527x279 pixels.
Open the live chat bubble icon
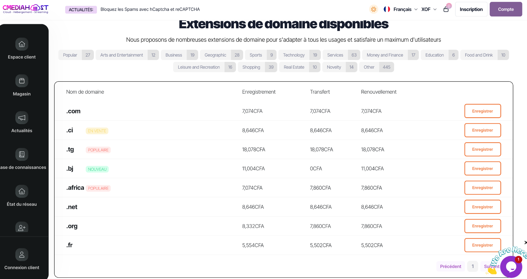[x=511, y=267]
